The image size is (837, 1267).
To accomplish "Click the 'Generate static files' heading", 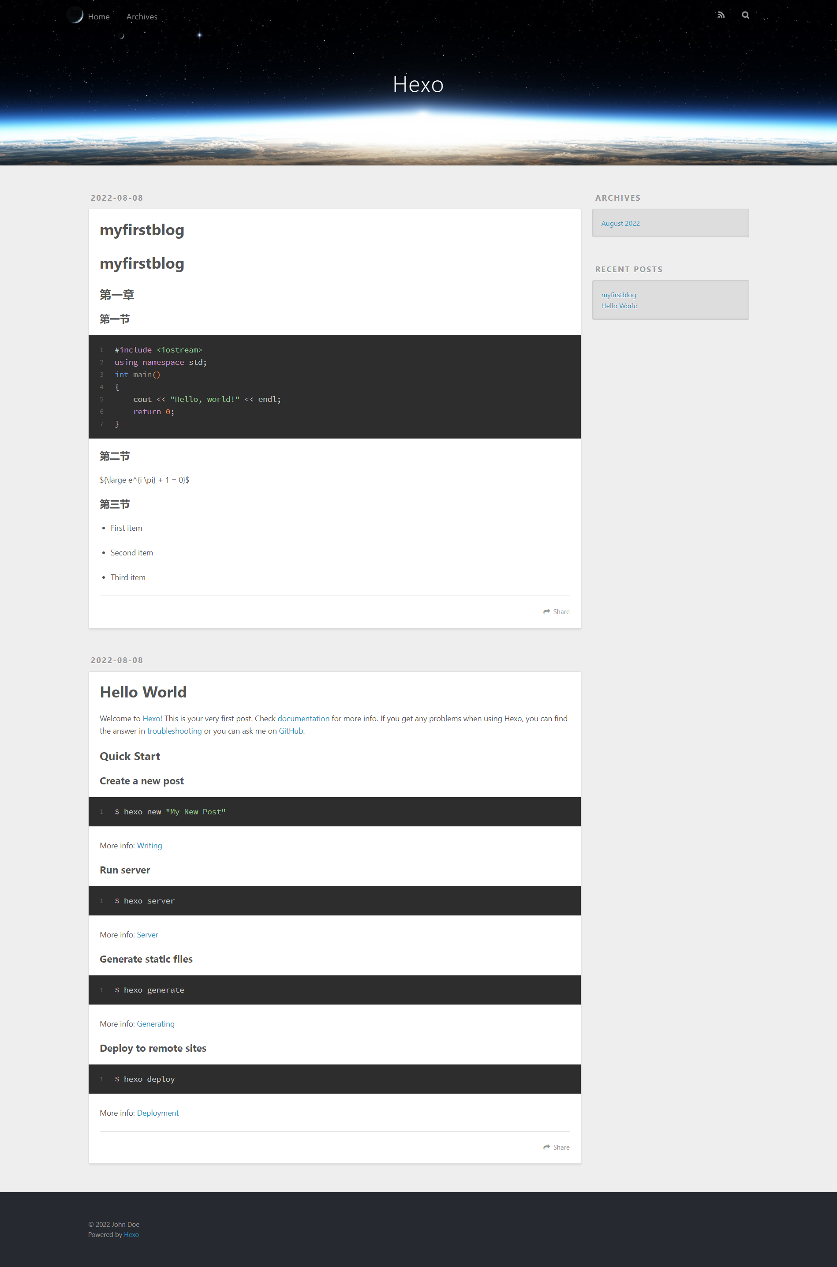I will (146, 960).
